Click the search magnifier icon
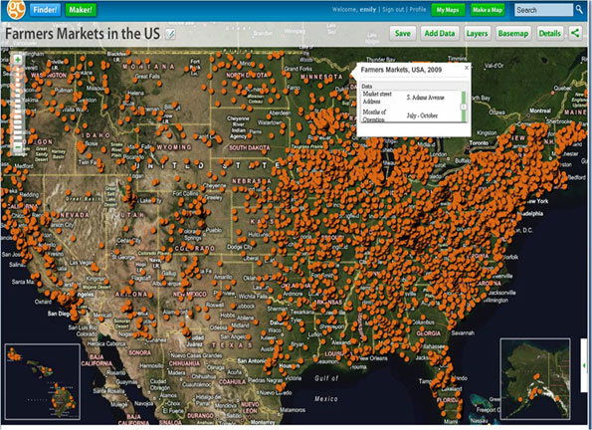592x430 pixels. (579, 9)
